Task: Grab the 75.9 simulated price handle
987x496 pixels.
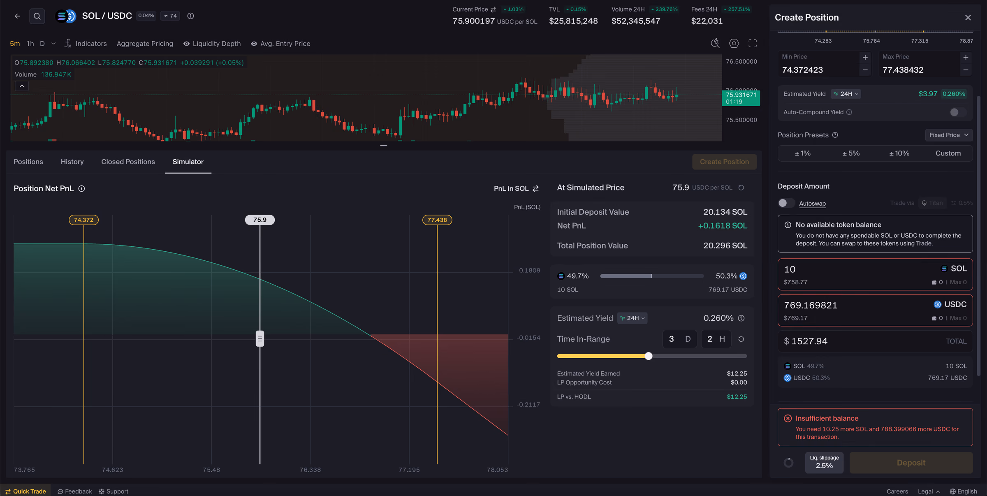Action: (260, 338)
